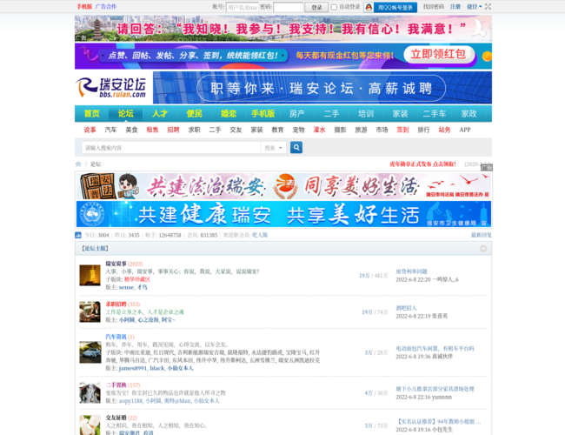Open the 招聘 sub-navigation item
The width and height of the screenshot is (565, 435).
pos(173,130)
